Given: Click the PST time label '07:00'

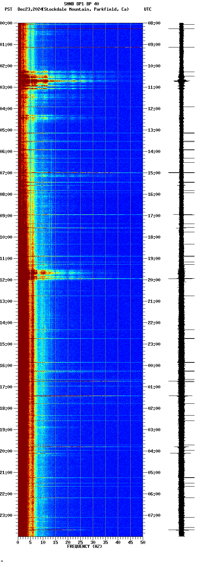Looking at the screenshot, I should (6, 173).
